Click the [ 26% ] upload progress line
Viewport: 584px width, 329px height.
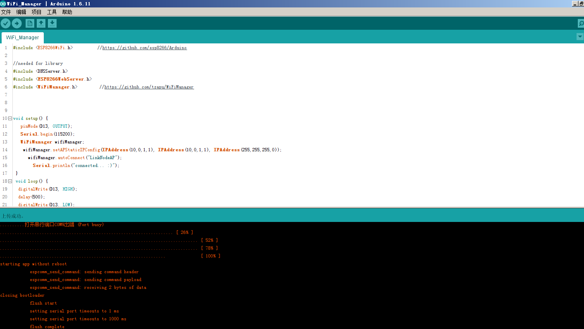[x=97, y=233]
